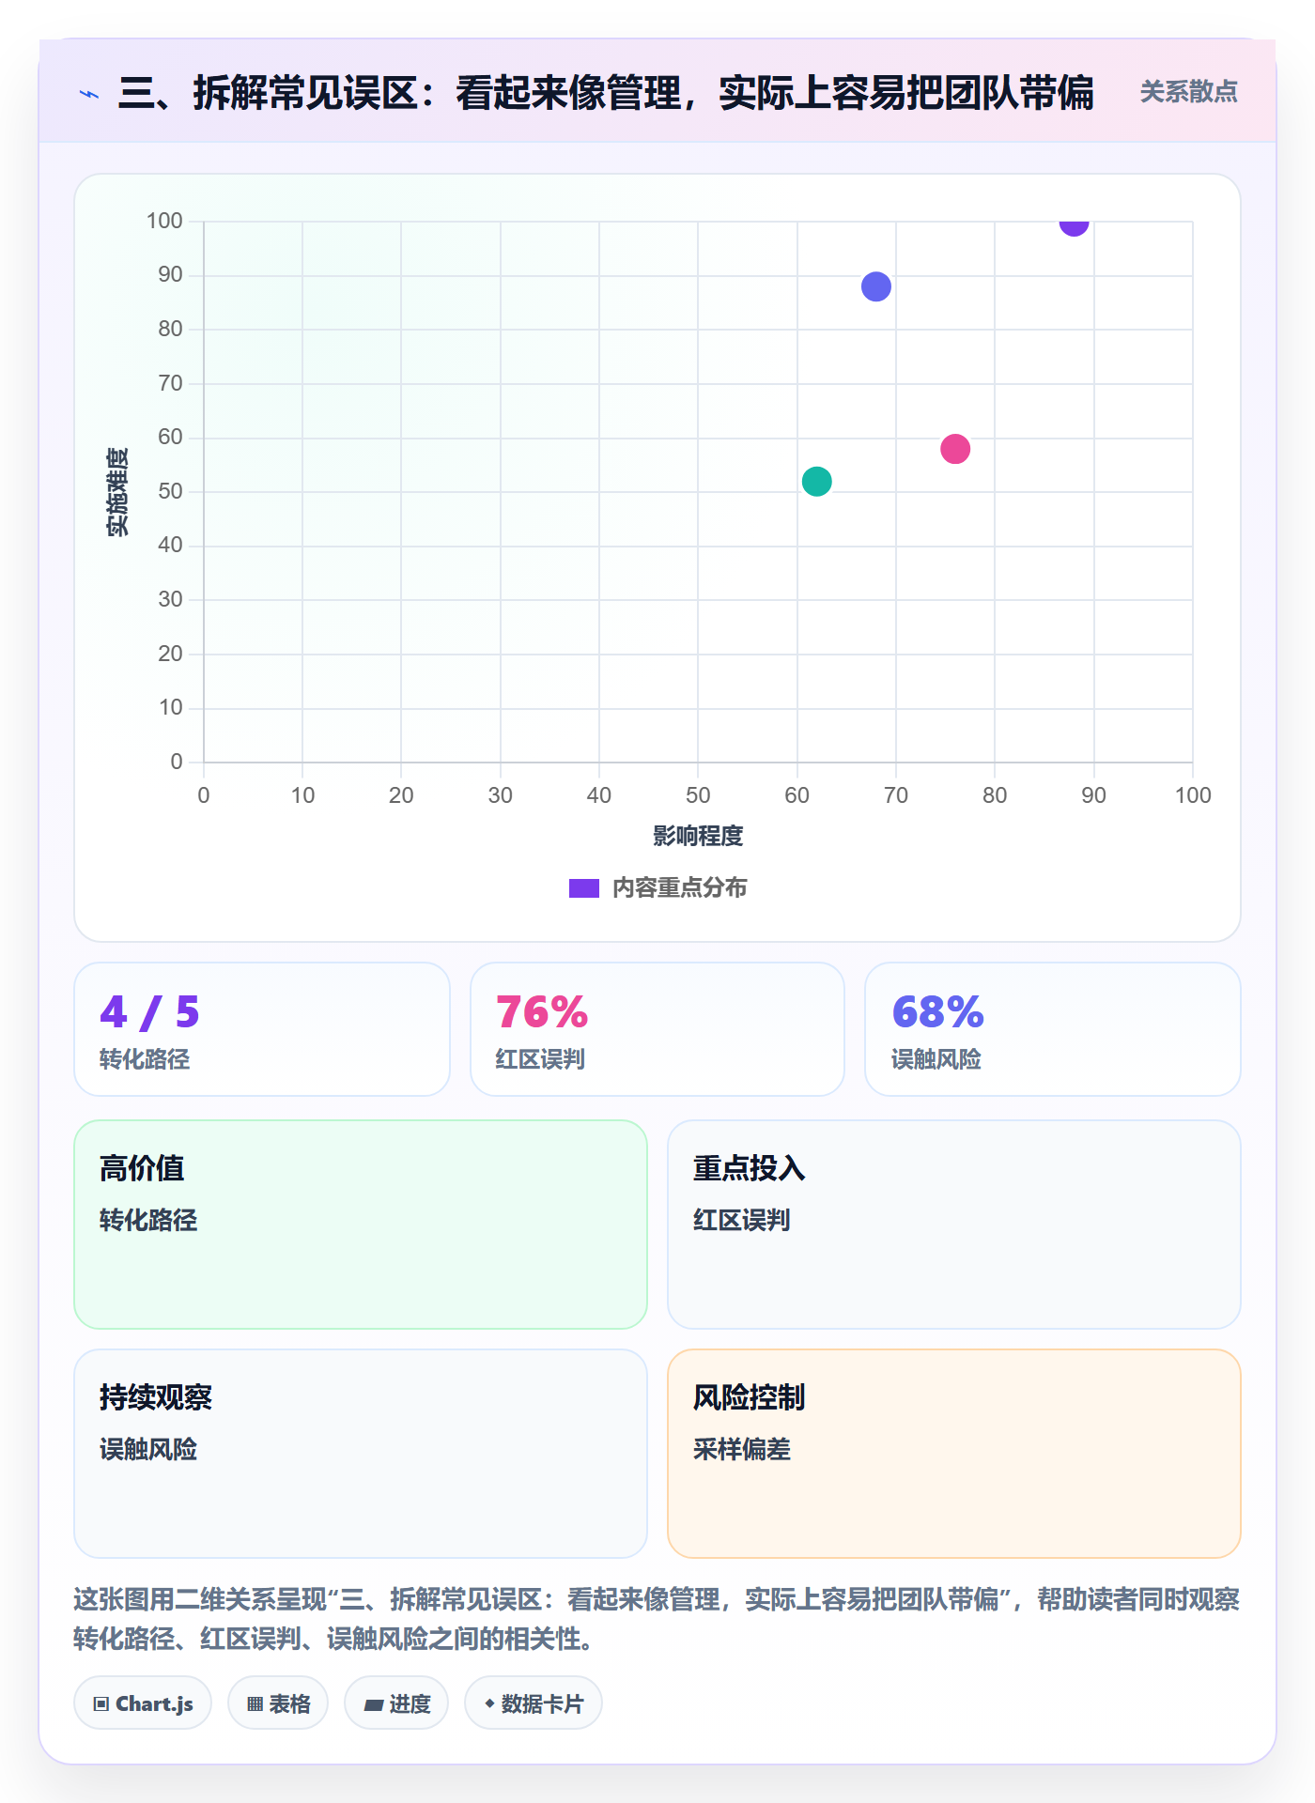The height and width of the screenshot is (1803, 1315).
Task: Click the Chart.js tag chip
Action: pos(143,1703)
